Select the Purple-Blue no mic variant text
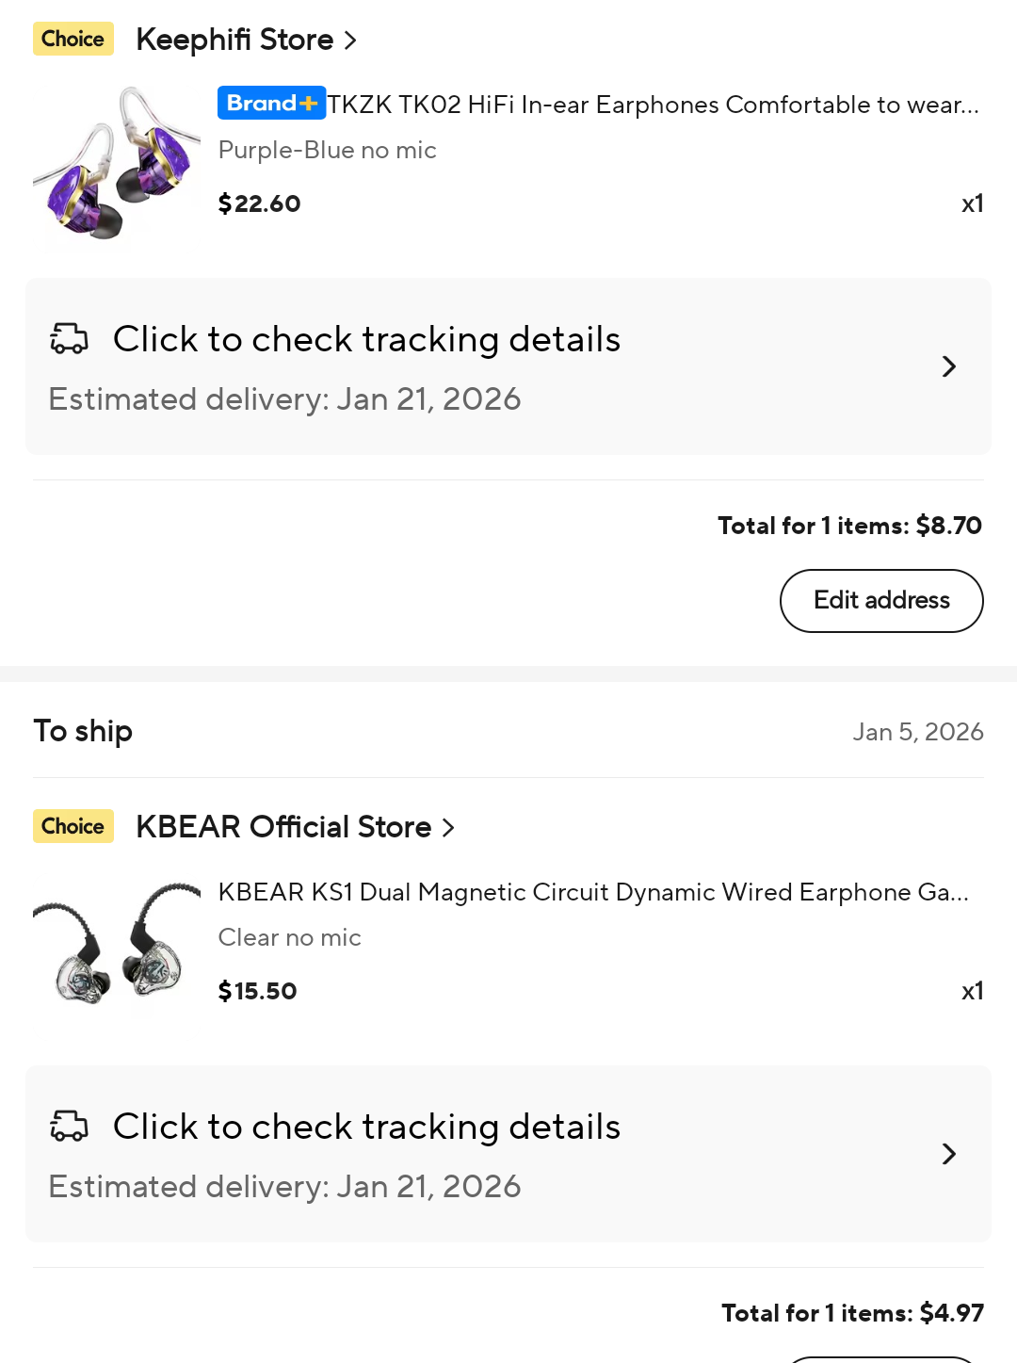The width and height of the screenshot is (1017, 1363). coord(328,151)
